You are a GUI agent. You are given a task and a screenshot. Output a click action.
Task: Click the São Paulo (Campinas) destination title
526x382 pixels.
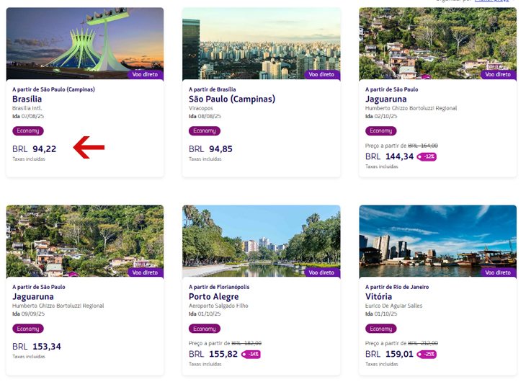(x=232, y=99)
